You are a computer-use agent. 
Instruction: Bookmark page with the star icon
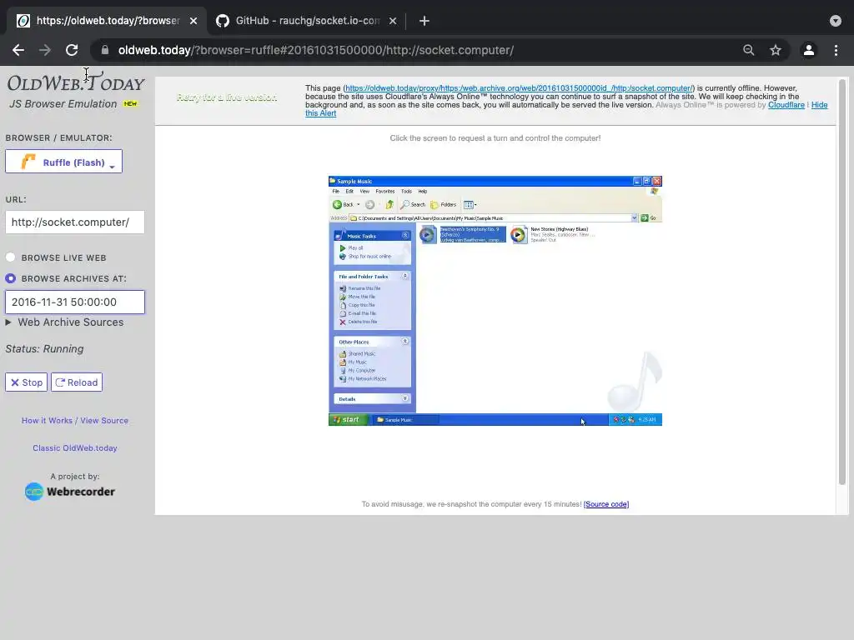[776, 50]
